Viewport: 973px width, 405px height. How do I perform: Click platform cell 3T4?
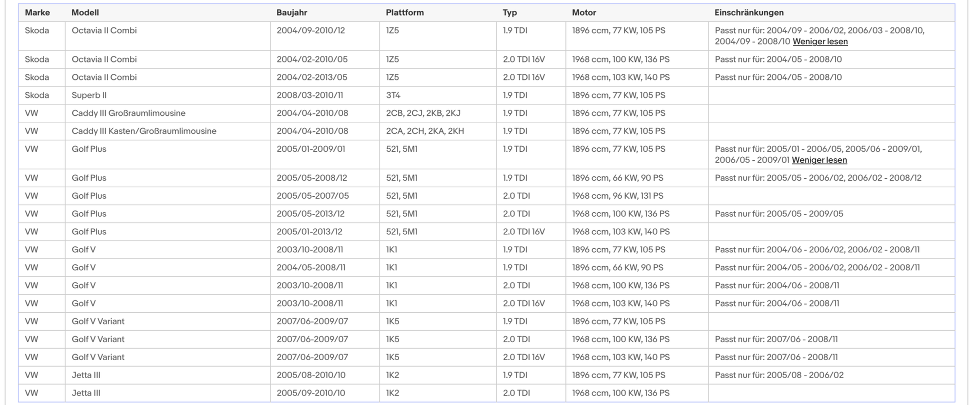click(393, 95)
